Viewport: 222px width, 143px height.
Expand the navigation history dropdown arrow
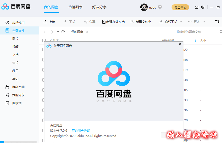pyautogui.click(x=58, y=32)
